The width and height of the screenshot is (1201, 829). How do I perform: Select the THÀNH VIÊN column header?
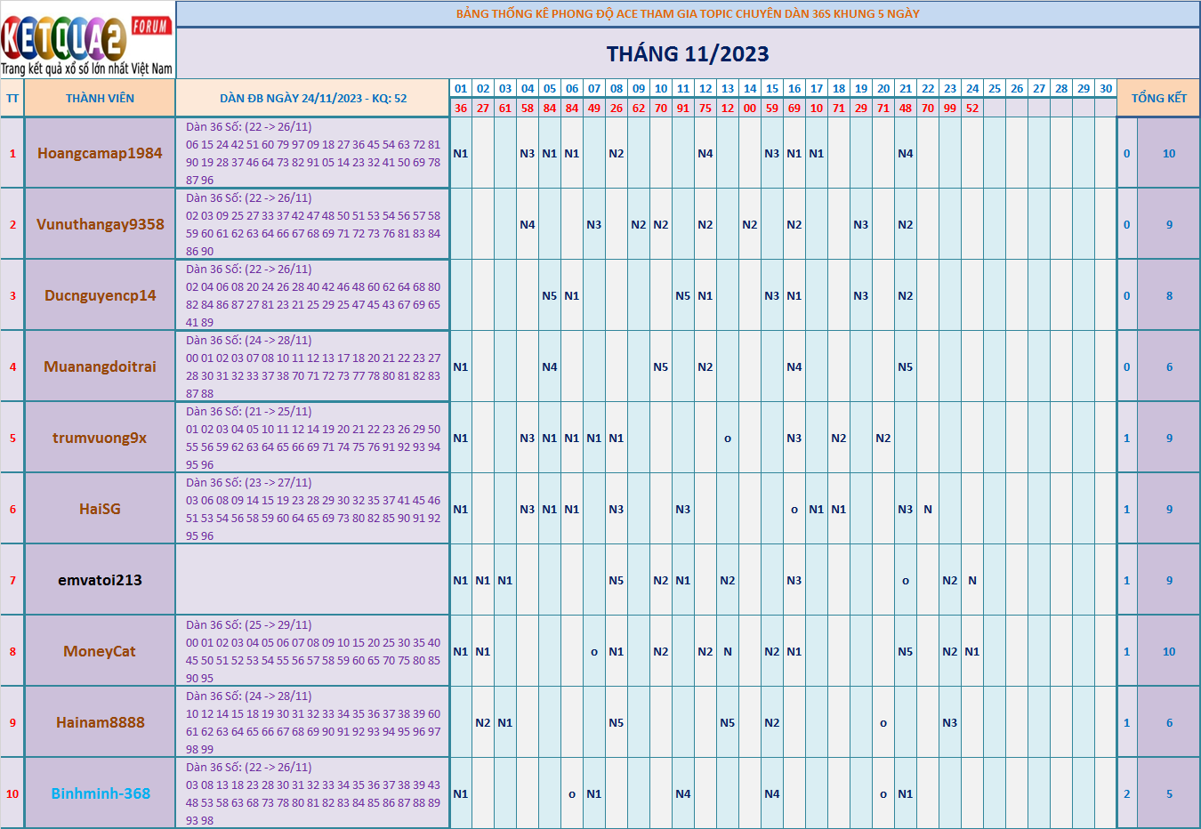click(x=100, y=99)
